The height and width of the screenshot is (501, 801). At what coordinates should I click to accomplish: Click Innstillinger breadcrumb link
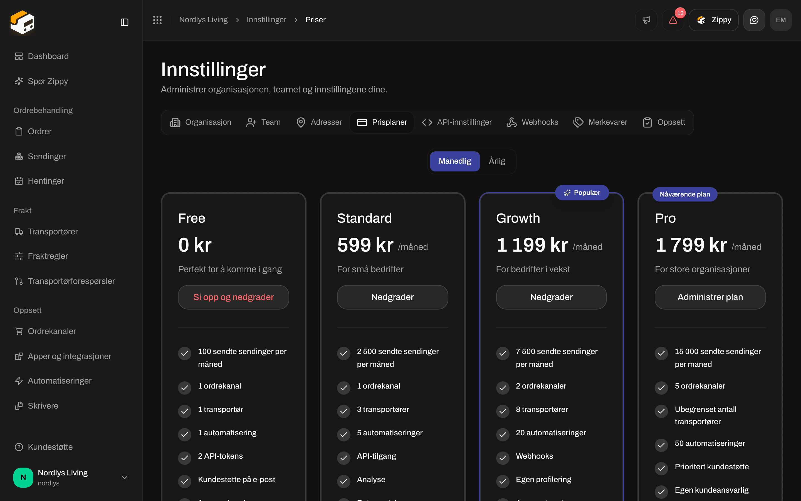point(266,20)
